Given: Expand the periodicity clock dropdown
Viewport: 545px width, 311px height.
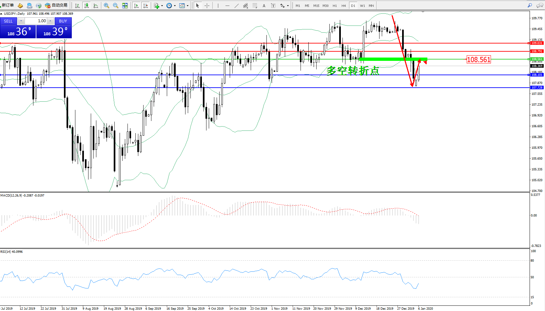Looking at the screenshot, I should click(175, 6).
